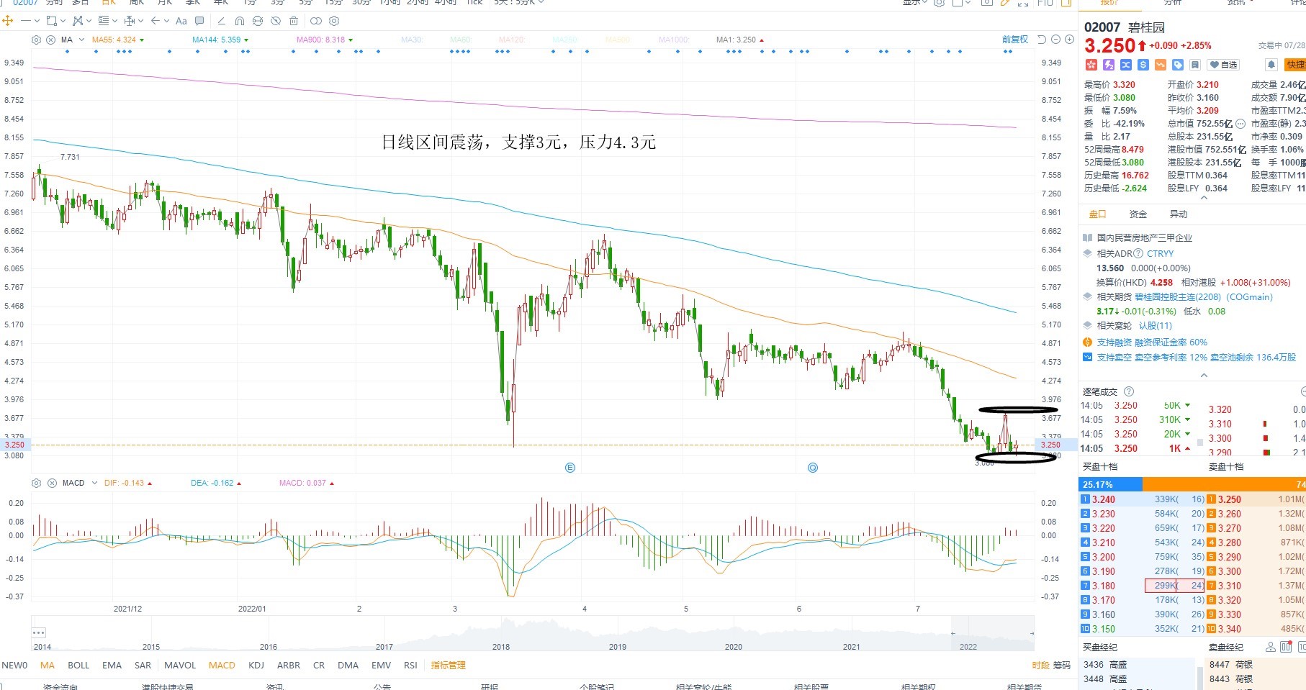Screen dimensions: 1306x690
Task: Zoom in chart with plus circle
Action: pos(1070,40)
